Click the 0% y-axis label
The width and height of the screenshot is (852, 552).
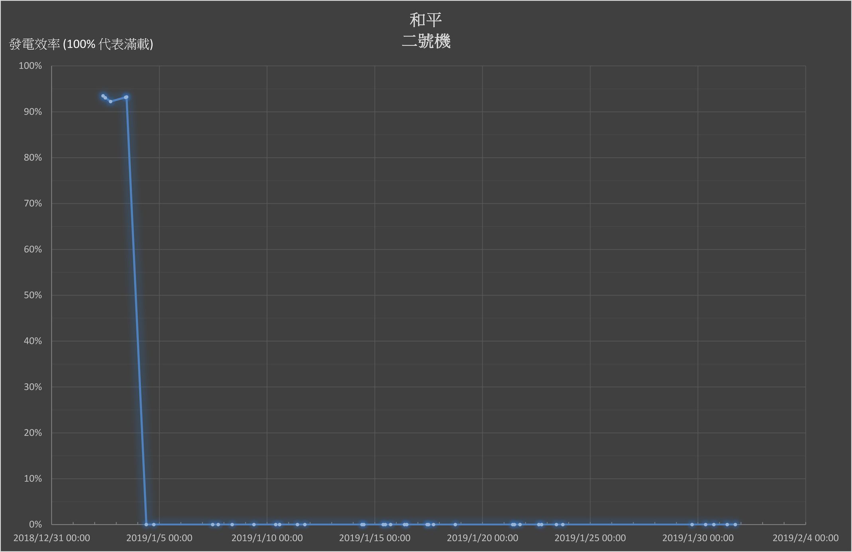click(35, 525)
